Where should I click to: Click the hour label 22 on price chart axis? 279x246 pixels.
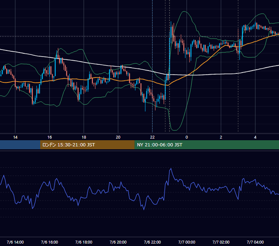(152, 137)
